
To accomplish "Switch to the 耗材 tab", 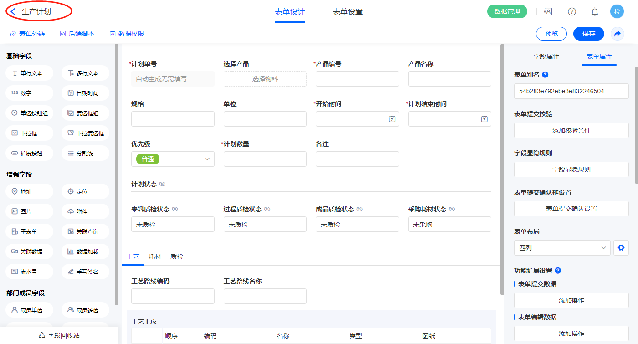I will pos(155,257).
